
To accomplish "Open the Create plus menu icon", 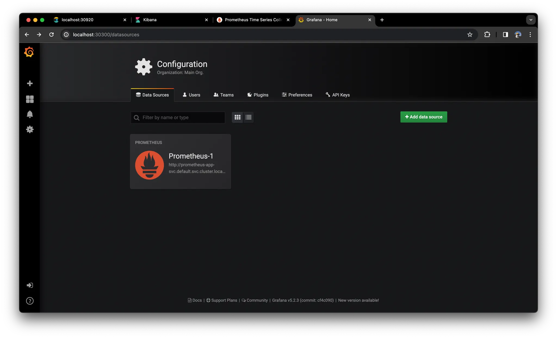I will tap(30, 83).
